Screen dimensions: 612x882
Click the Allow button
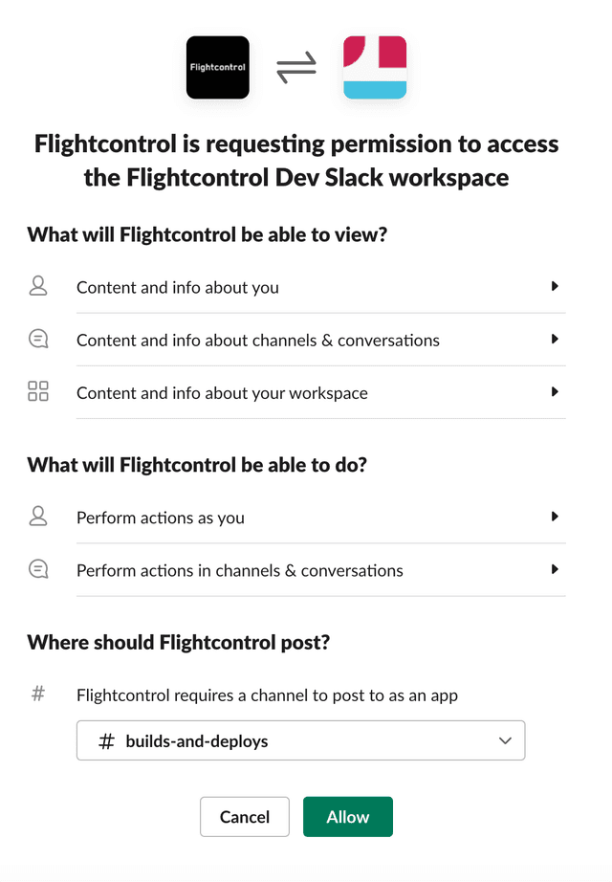(x=347, y=816)
